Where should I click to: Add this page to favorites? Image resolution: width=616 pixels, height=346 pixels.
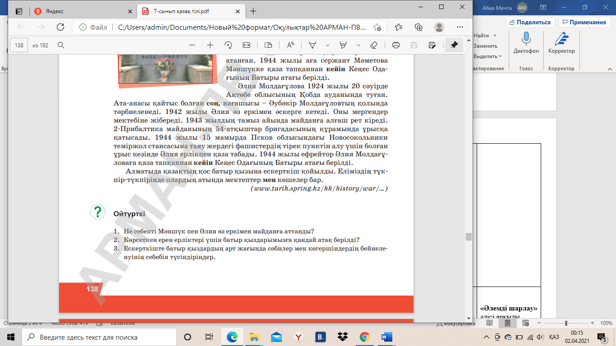pyautogui.click(x=377, y=27)
